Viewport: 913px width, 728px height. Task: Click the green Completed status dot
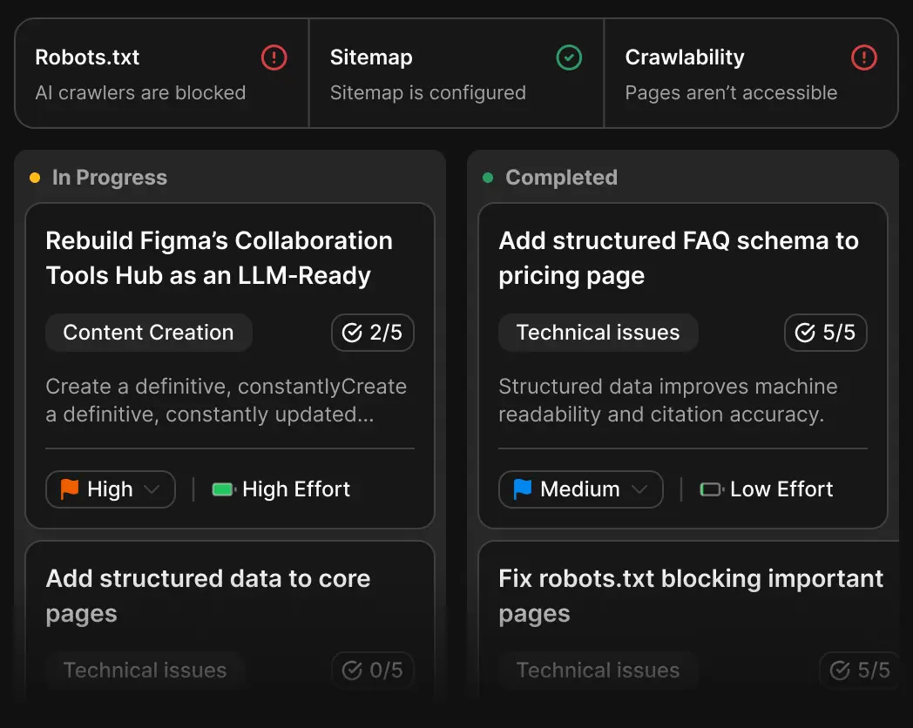(x=488, y=178)
